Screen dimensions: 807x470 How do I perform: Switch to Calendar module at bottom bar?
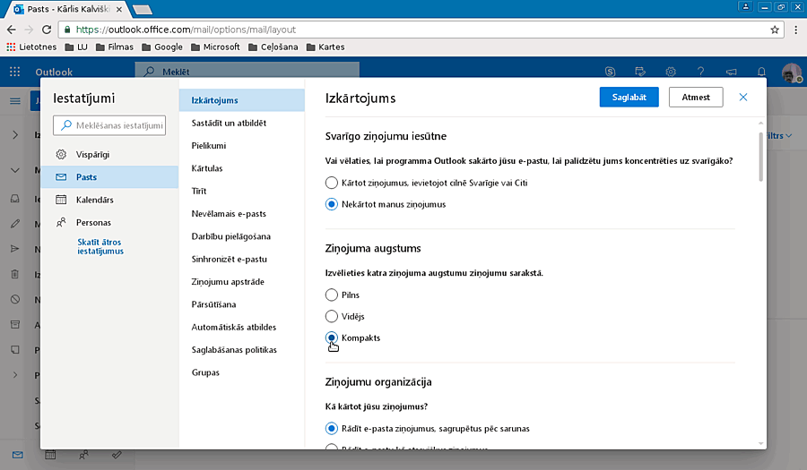(50, 455)
